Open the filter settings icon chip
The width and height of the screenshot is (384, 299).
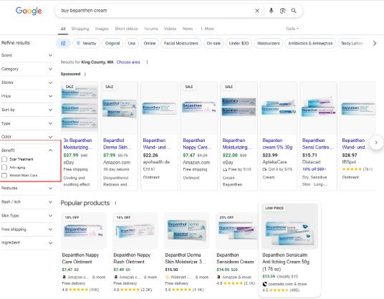click(x=63, y=43)
